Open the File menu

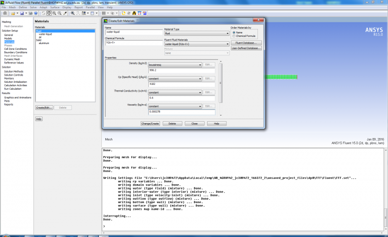point(4,7)
